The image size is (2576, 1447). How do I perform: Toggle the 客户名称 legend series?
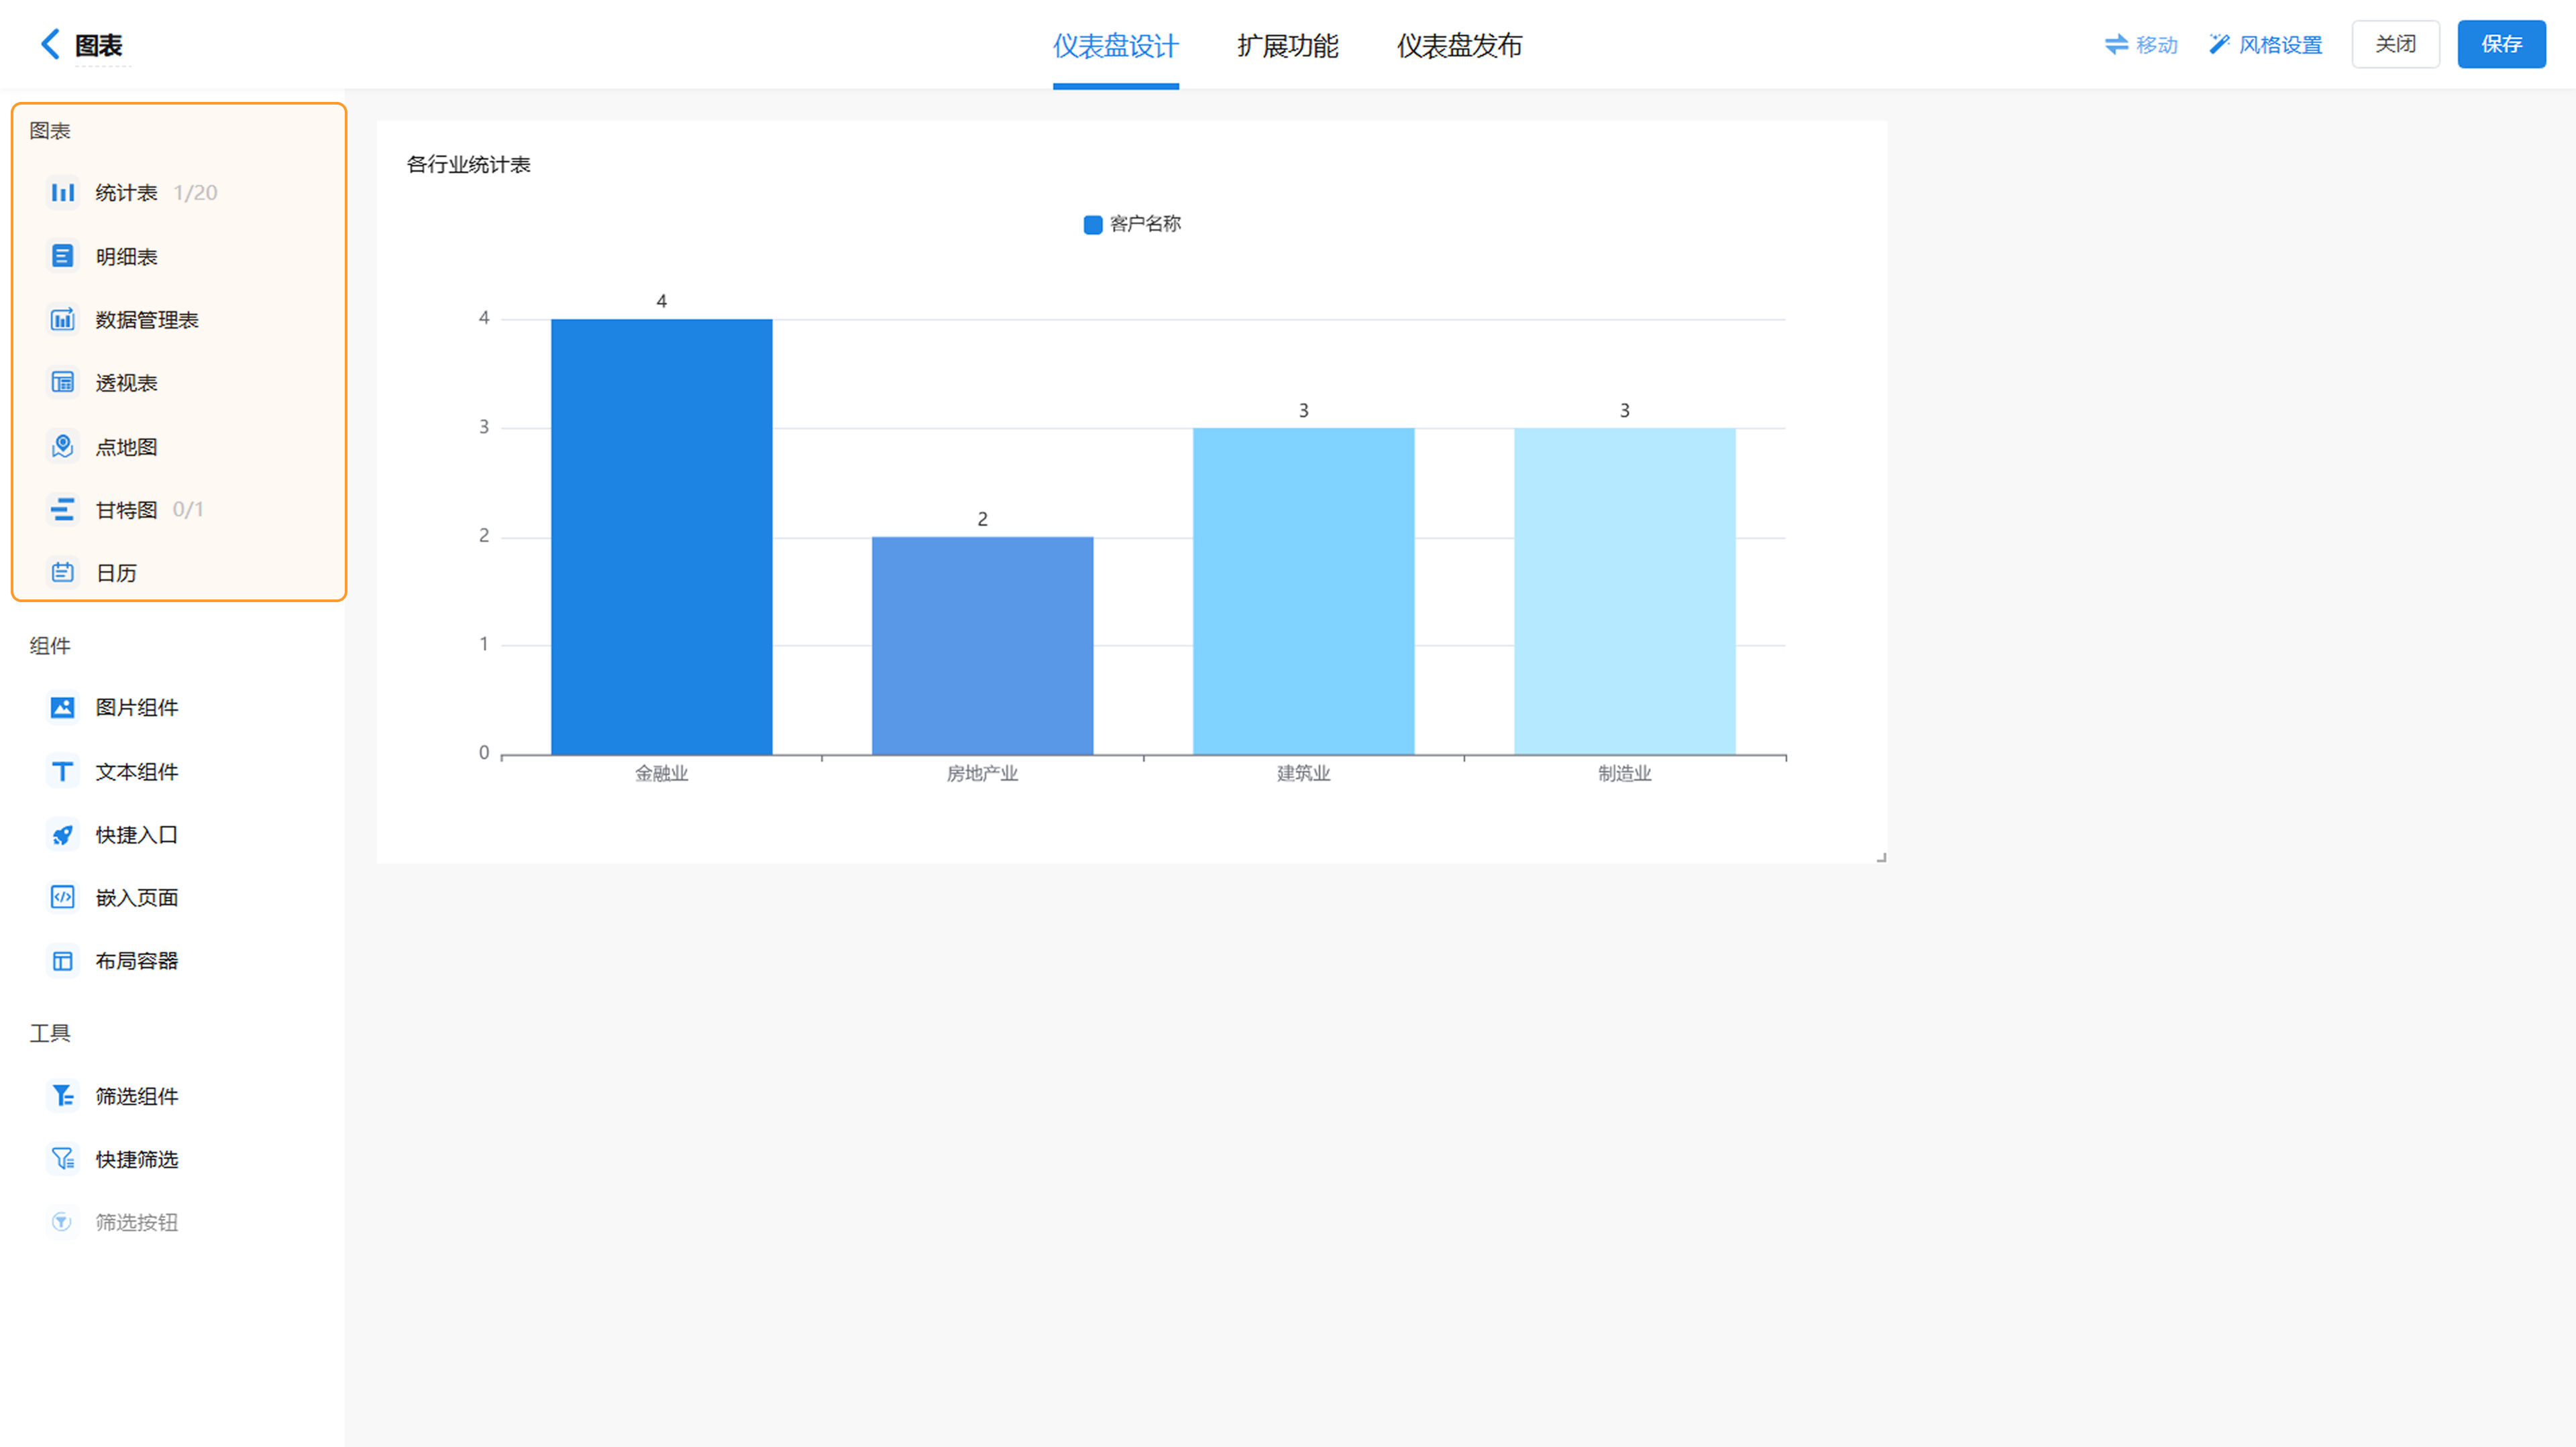(x=1132, y=224)
